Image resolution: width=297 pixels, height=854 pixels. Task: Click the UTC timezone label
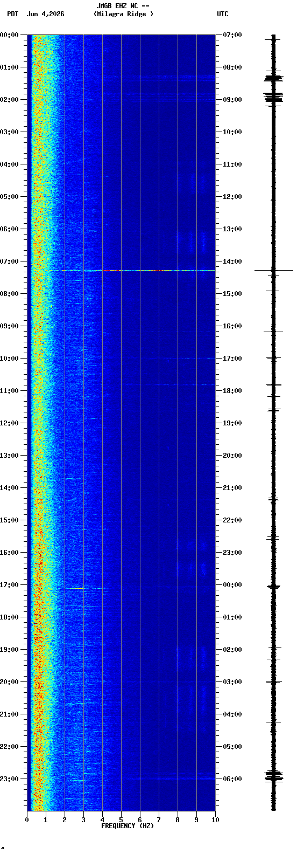[223, 14]
